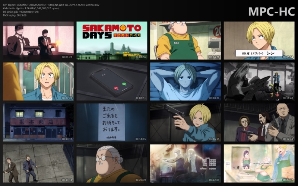Screen dimensions: 298x186
Task: Open the Sakamoto Days title frame 00:02:56
Action: click(x=112, y=41)
